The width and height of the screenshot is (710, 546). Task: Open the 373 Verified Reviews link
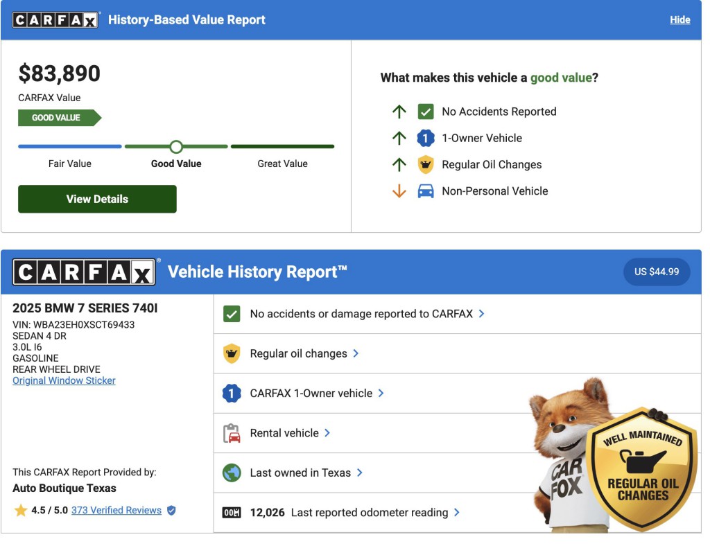(116, 511)
